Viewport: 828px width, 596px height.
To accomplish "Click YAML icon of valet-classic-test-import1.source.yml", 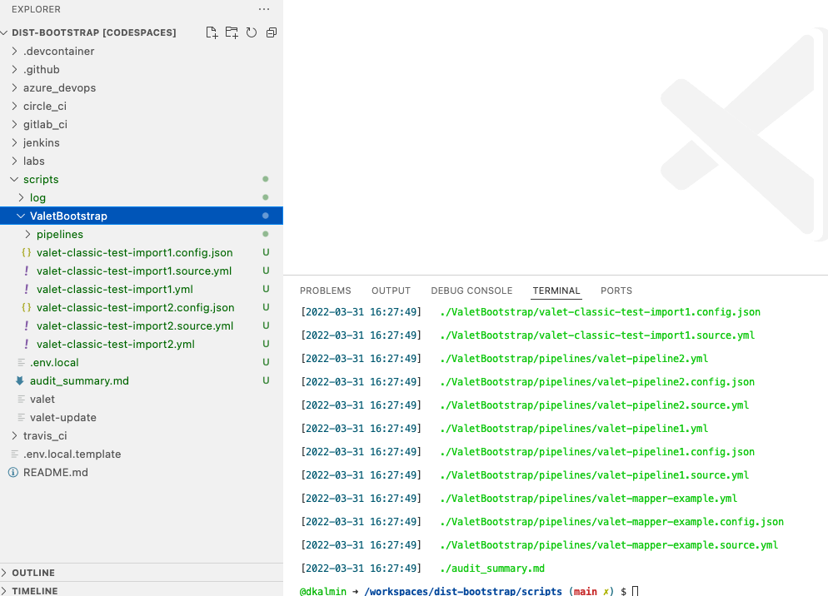I will tap(27, 271).
